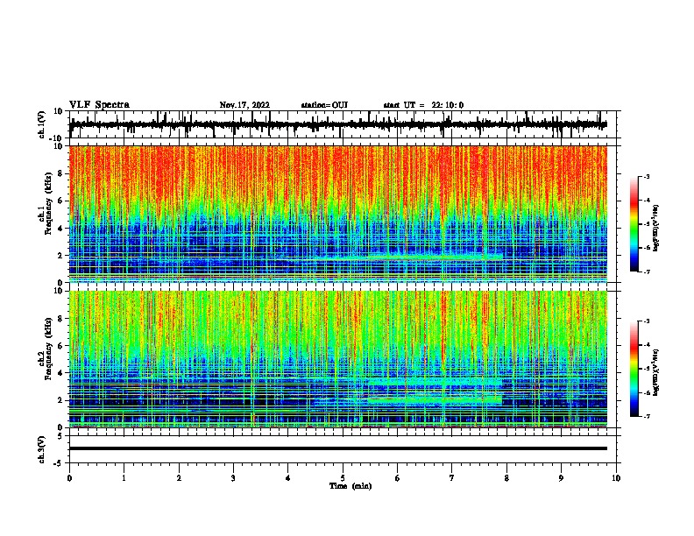The width and height of the screenshot is (694, 536).
Task: Click time axis tick label '5'
Action: click(343, 478)
